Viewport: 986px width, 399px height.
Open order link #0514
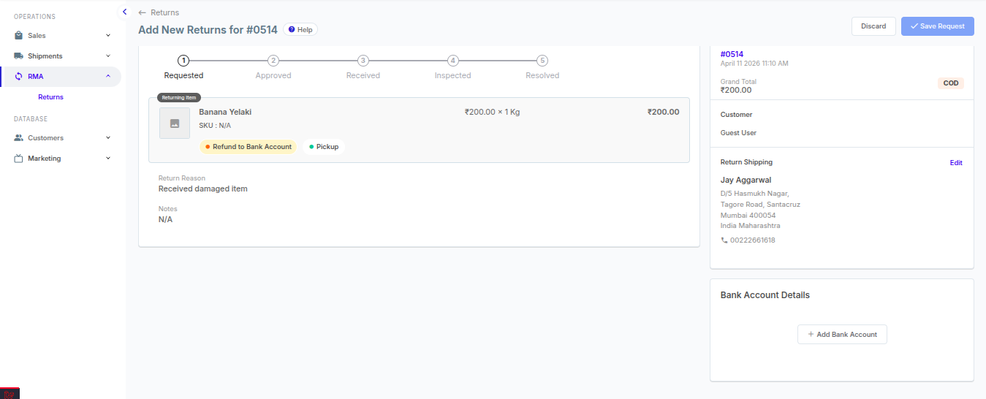[732, 54]
